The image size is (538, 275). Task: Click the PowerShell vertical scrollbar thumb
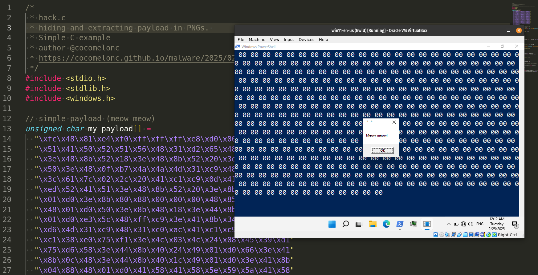(522, 60)
